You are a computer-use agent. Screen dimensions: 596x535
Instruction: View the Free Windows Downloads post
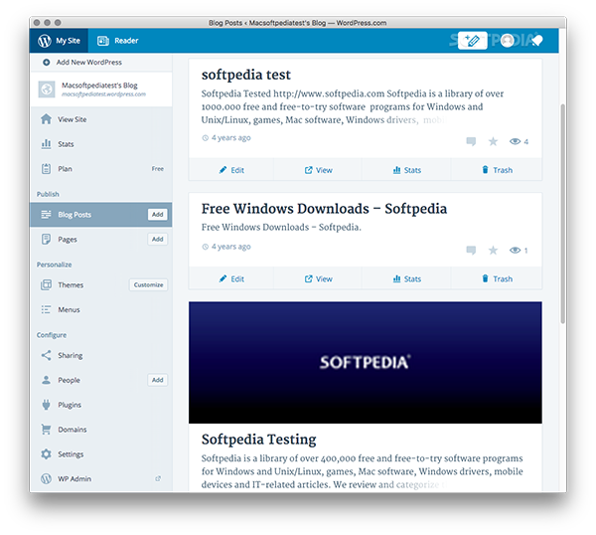pyautogui.click(x=318, y=278)
